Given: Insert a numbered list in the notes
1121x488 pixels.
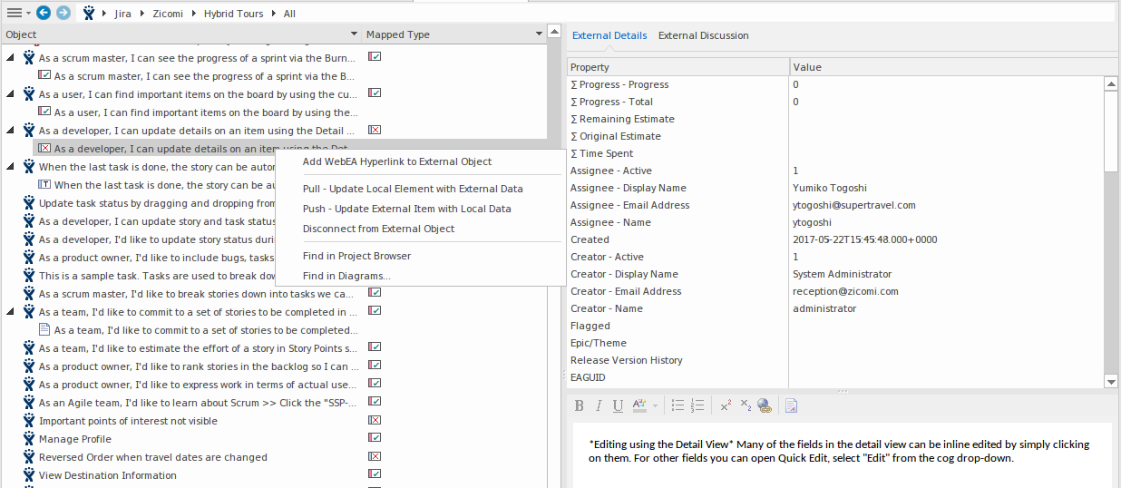Looking at the screenshot, I should pyautogui.click(x=697, y=406).
